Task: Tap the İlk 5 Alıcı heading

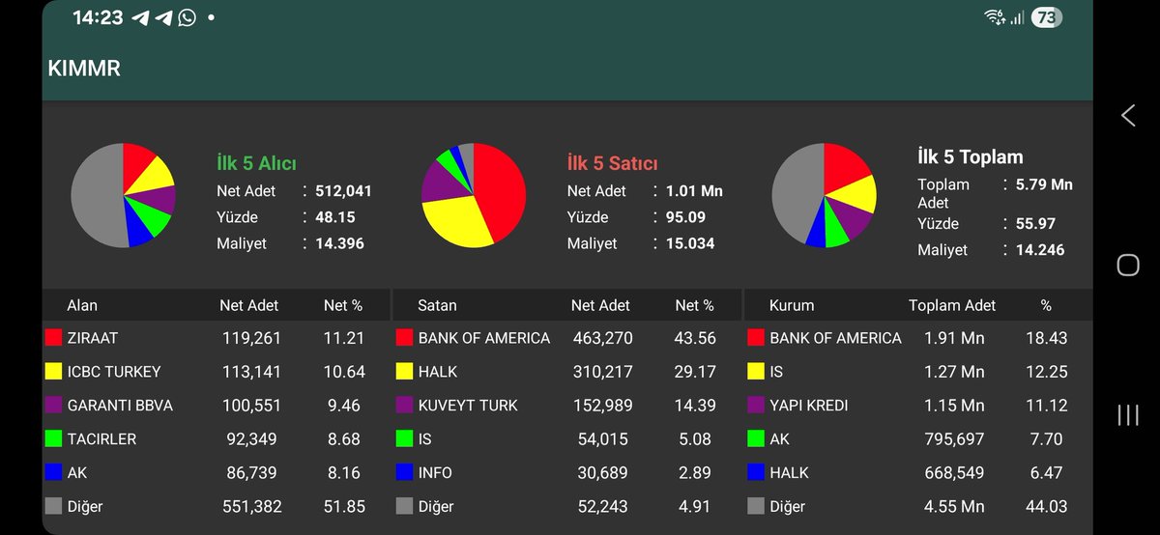Action: coord(256,163)
